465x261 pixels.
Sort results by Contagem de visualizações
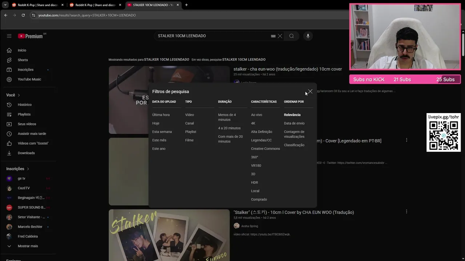pyautogui.click(x=294, y=134)
